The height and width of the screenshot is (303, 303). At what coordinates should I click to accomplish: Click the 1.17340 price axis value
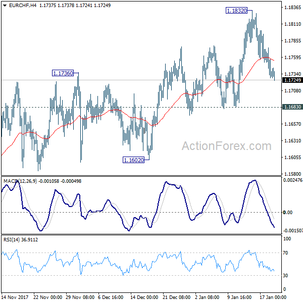click(x=292, y=74)
